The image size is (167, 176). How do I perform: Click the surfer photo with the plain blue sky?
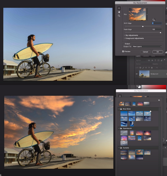(58, 44)
